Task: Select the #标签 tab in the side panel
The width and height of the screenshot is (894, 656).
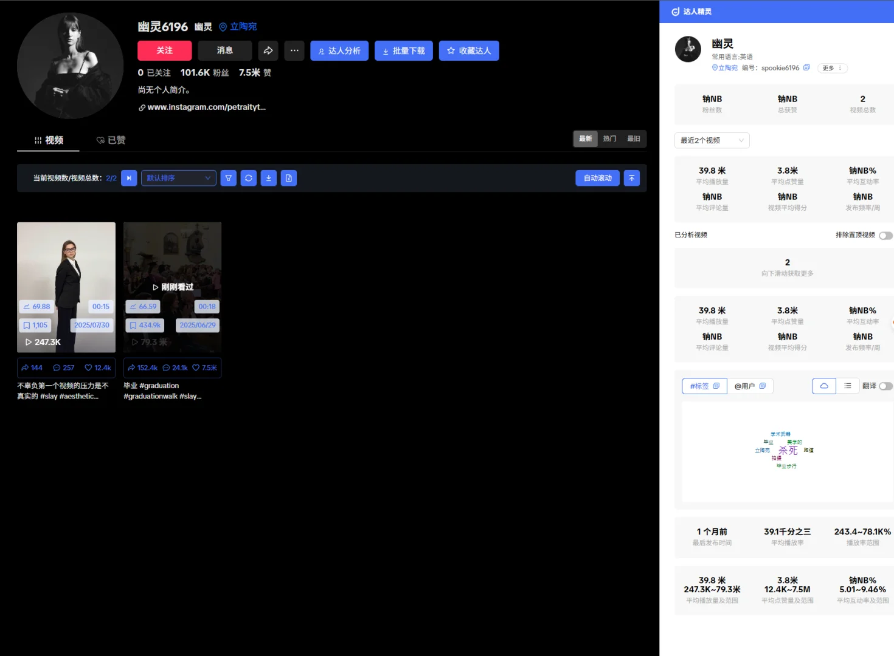Action: [704, 386]
